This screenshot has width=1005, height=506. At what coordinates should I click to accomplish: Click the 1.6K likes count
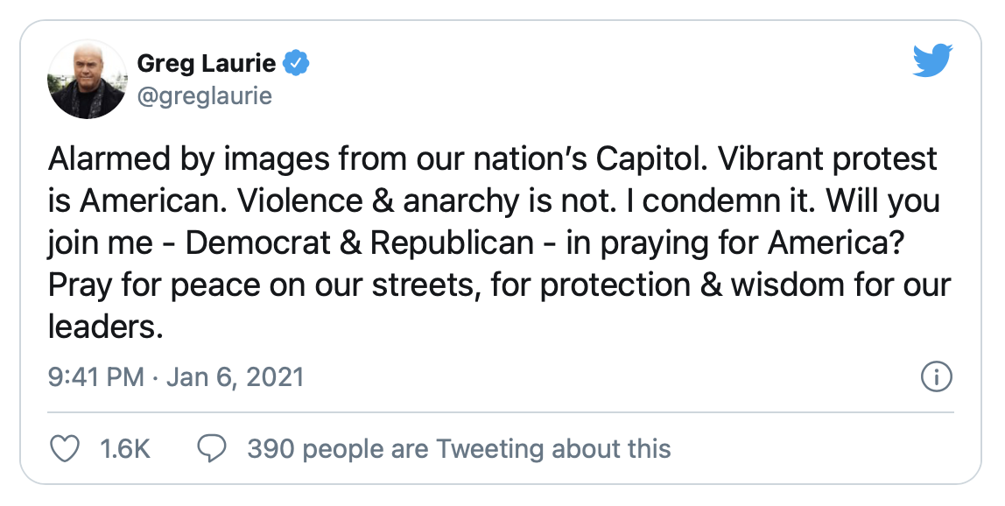(125, 449)
